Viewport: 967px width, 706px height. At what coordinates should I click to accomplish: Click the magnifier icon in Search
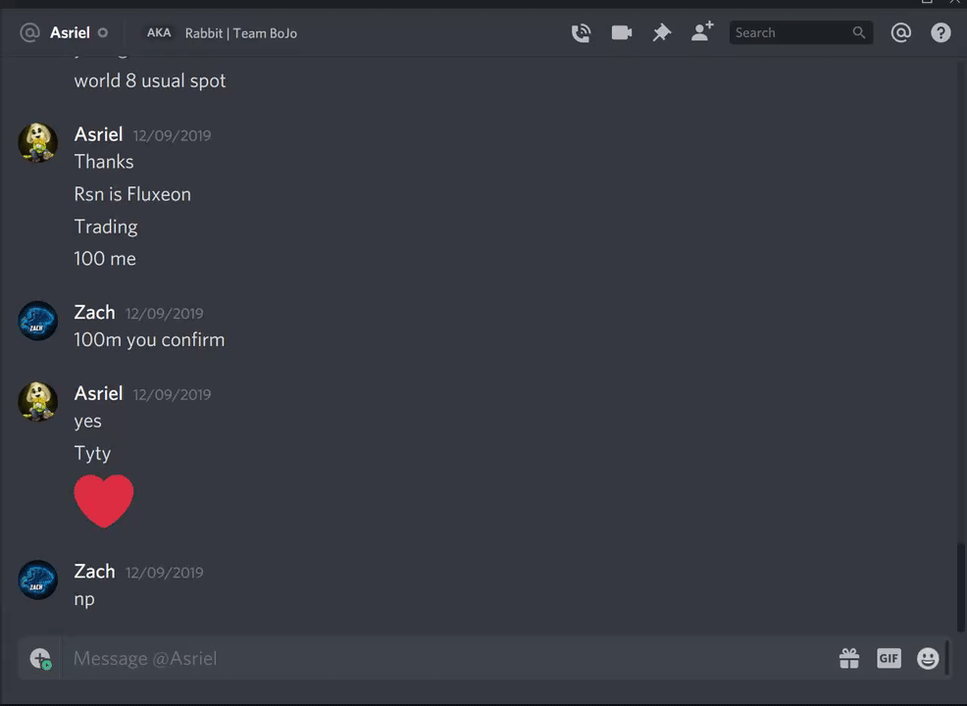pos(858,32)
